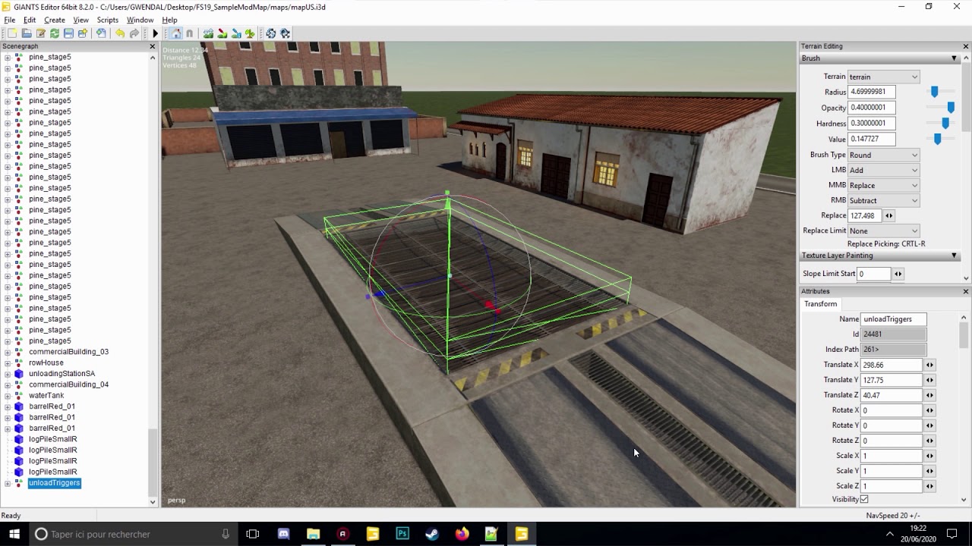
Task: Open Photoshop from the taskbar
Action: [402, 534]
